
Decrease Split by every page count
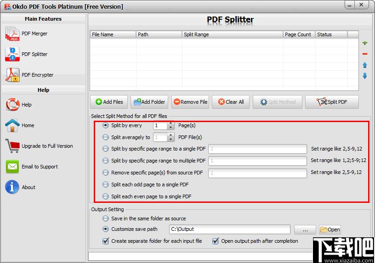point(171,128)
